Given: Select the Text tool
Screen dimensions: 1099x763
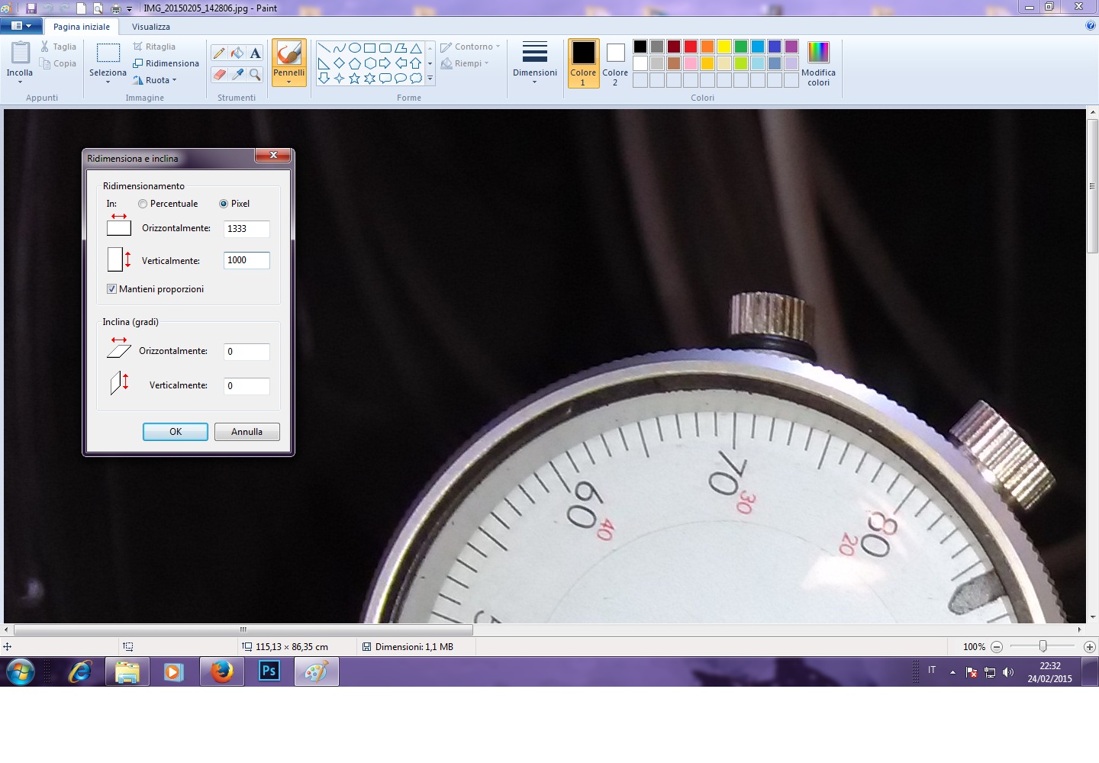Looking at the screenshot, I should (255, 53).
